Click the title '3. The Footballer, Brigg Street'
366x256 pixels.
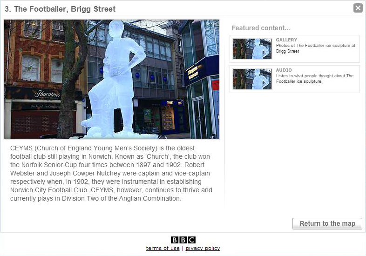60,9
